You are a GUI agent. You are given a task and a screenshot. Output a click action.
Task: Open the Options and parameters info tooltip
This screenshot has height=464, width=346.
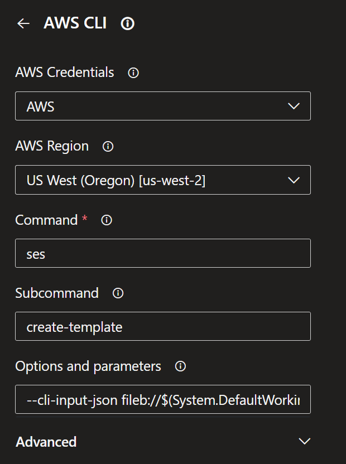point(180,366)
